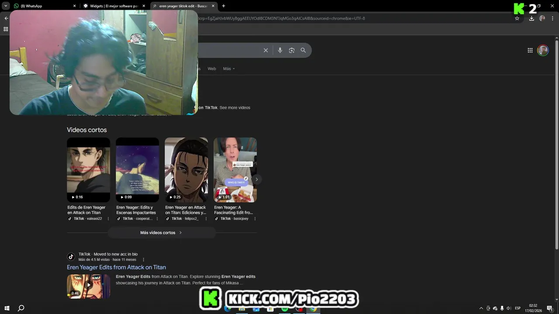Open the clock showing 02:32

[x=533, y=308]
